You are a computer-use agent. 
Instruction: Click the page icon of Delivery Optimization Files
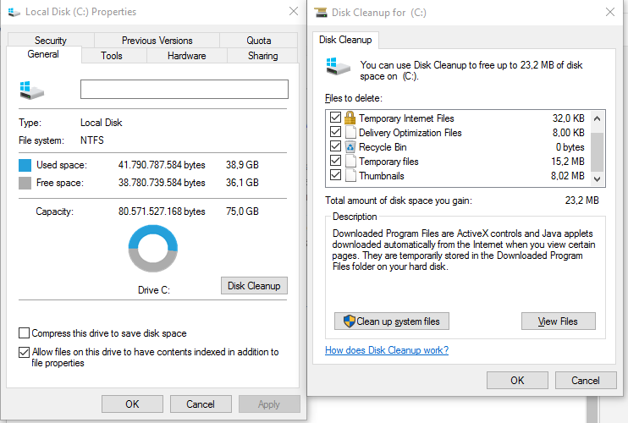click(350, 133)
